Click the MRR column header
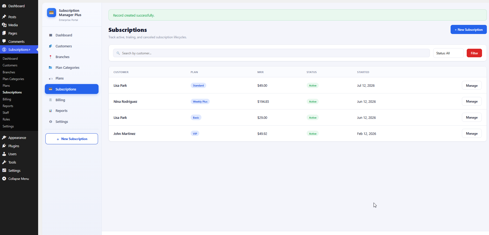489x235 pixels. 260,72
